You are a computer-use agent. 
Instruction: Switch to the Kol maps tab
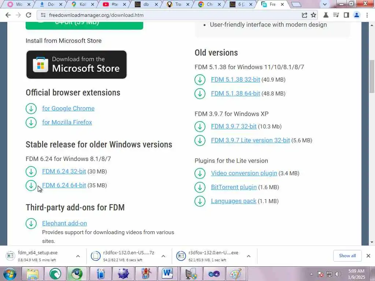[x=82, y=4]
